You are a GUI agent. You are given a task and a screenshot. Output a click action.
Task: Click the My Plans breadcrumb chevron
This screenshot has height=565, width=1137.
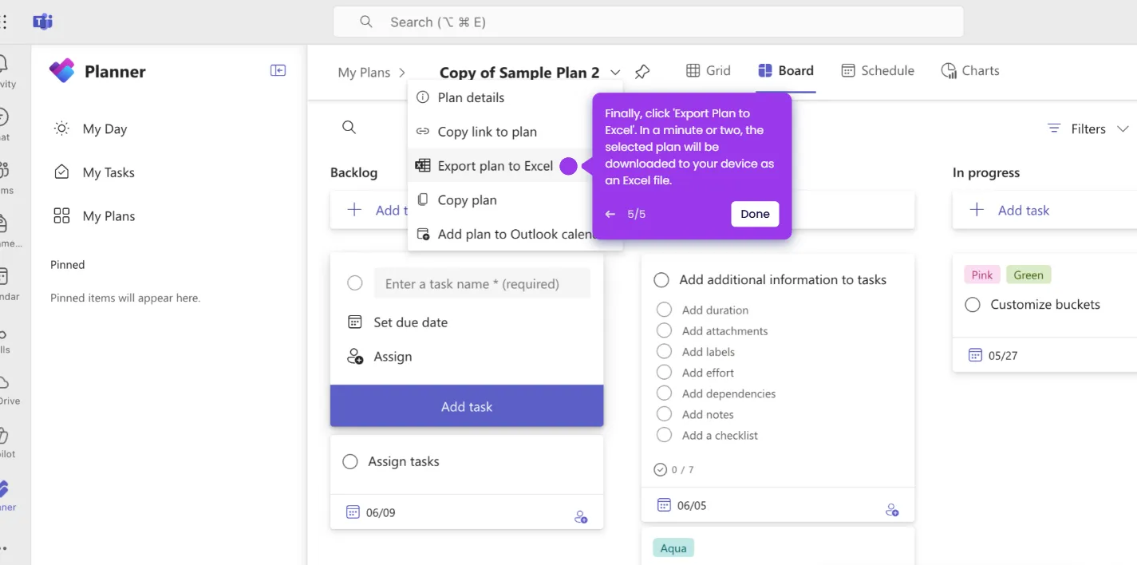[x=402, y=73]
